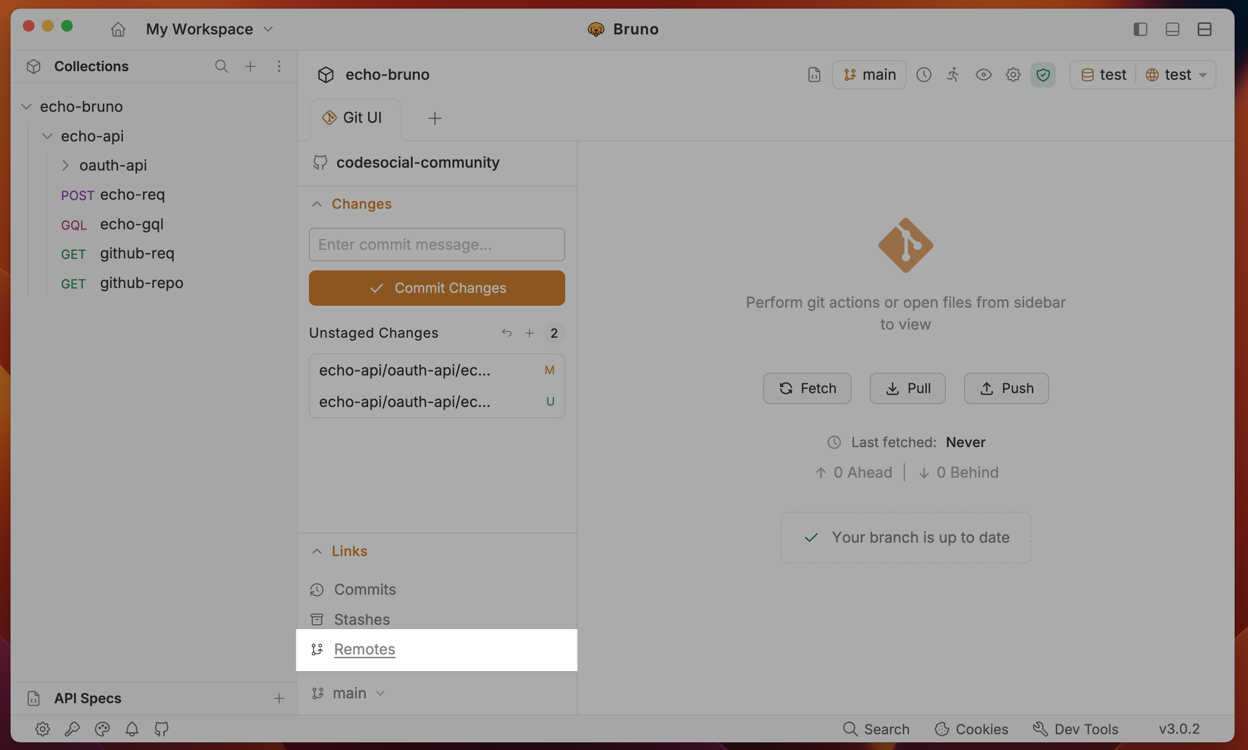Expand the oauth-api folder
Screen dimensions: 1248x750
65,165
